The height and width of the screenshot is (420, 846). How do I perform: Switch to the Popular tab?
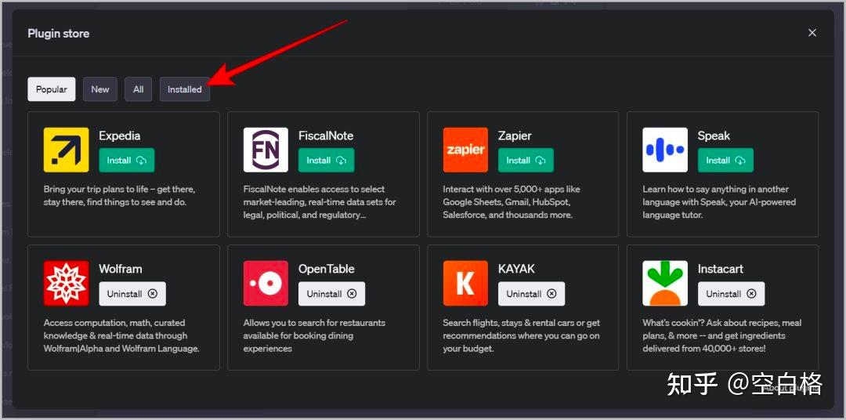point(52,89)
